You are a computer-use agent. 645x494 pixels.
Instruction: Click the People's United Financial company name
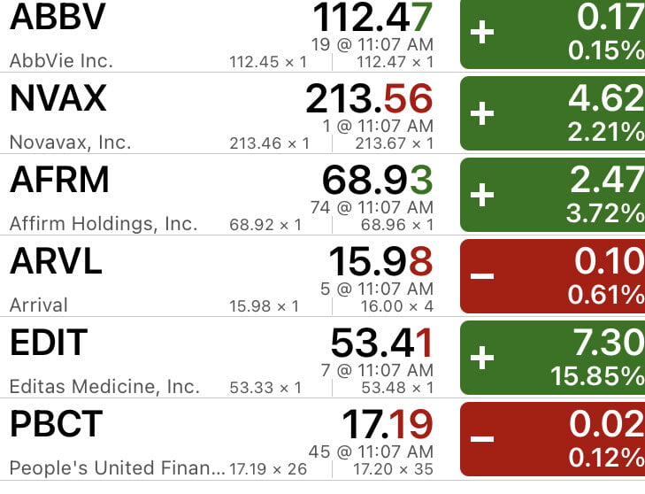click(117, 467)
